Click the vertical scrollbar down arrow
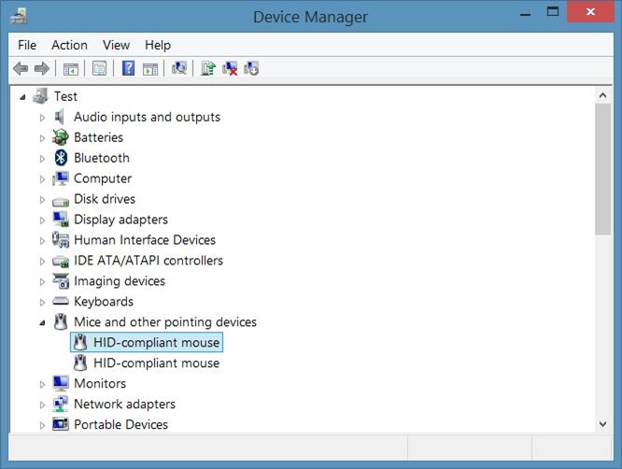Image resolution: width=622 pixels, height=469 pixels. (602, 423)
